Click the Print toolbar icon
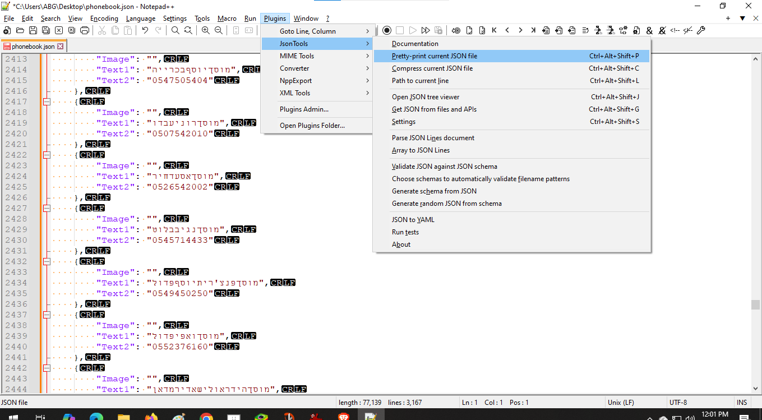Screen dimensions: 762x420 [85, 30]
